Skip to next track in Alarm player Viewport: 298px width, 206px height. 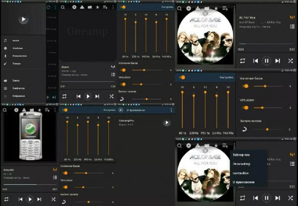coord(97,96)
